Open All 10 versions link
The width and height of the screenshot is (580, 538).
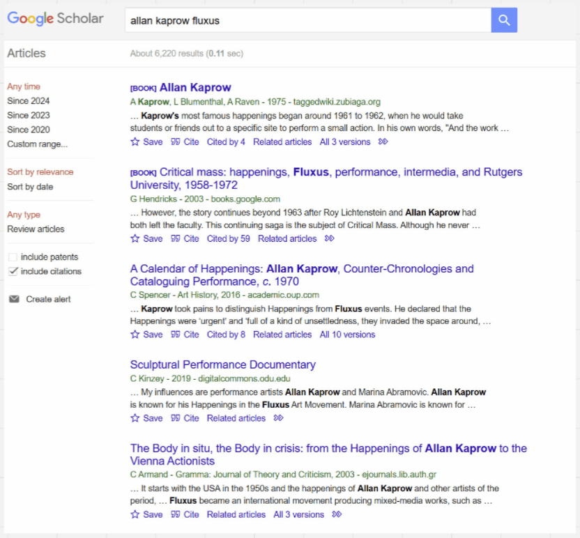pyautogui.click(x=347, y=335)
